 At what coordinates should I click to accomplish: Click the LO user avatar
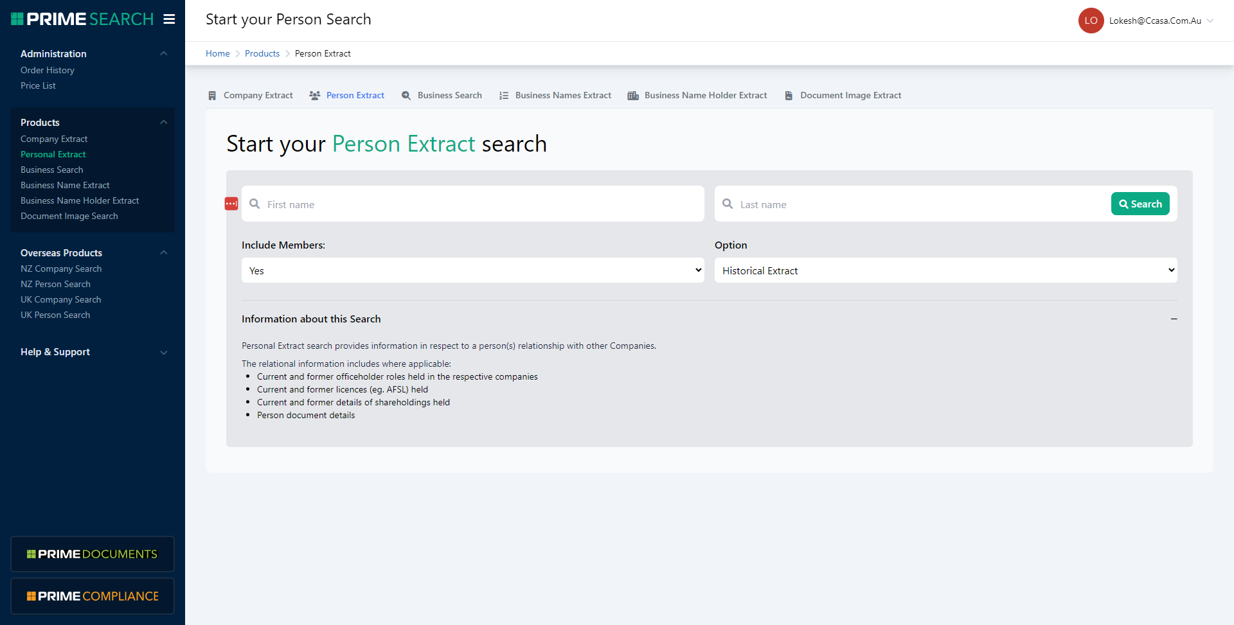click(1091, 21)
